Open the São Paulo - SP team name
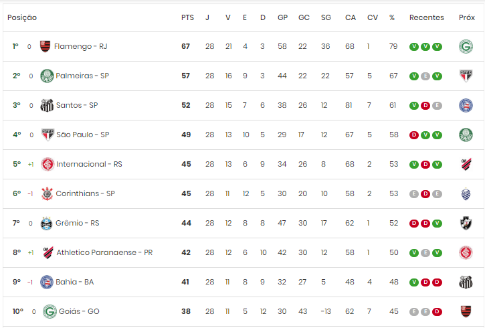This screenshot has width=485, height=328. tap(82, 135)
